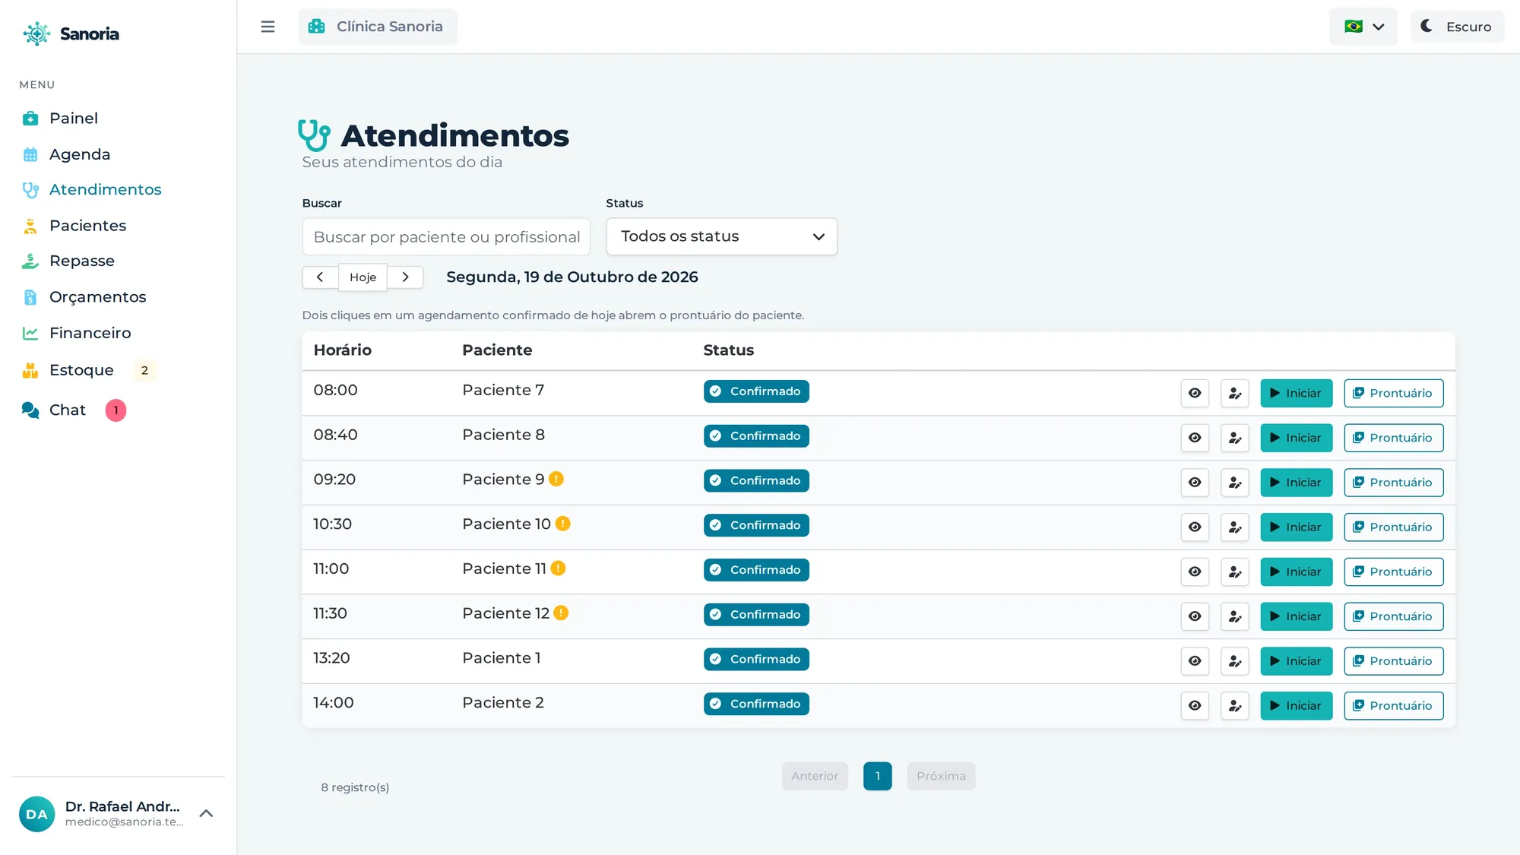The image size is (1520, 855).
Task: Click edit-patient icon for Paciente 11
Action: [1235, 572]
